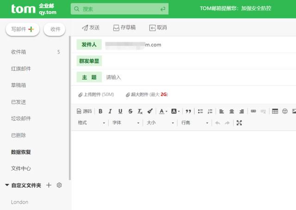Image resolution: width=296 pixels, height=210 pixels.
Task: Open the background color dropdown
Action: point(175,111)
